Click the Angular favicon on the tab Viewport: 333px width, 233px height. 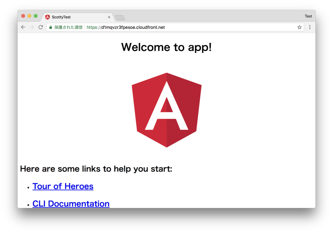click(47, 17)
